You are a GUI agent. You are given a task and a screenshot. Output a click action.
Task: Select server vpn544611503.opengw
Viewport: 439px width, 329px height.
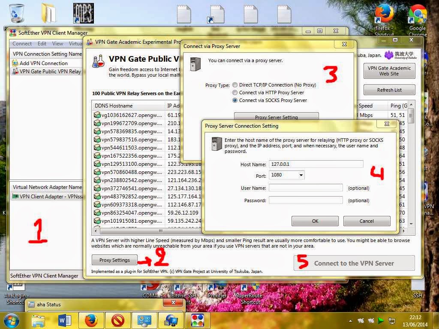(128, 147)
